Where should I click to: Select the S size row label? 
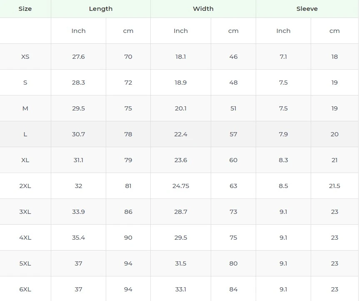click(x=25, y=83)
